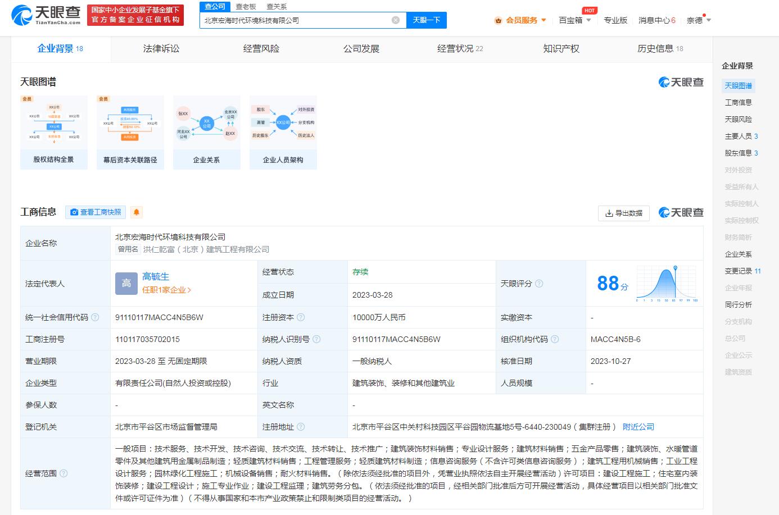The height and width of the screenshot is (515, 779).
Task: Click the 高 avatar of legal representative
Action: pyautogui.click(x=126, y=283)
